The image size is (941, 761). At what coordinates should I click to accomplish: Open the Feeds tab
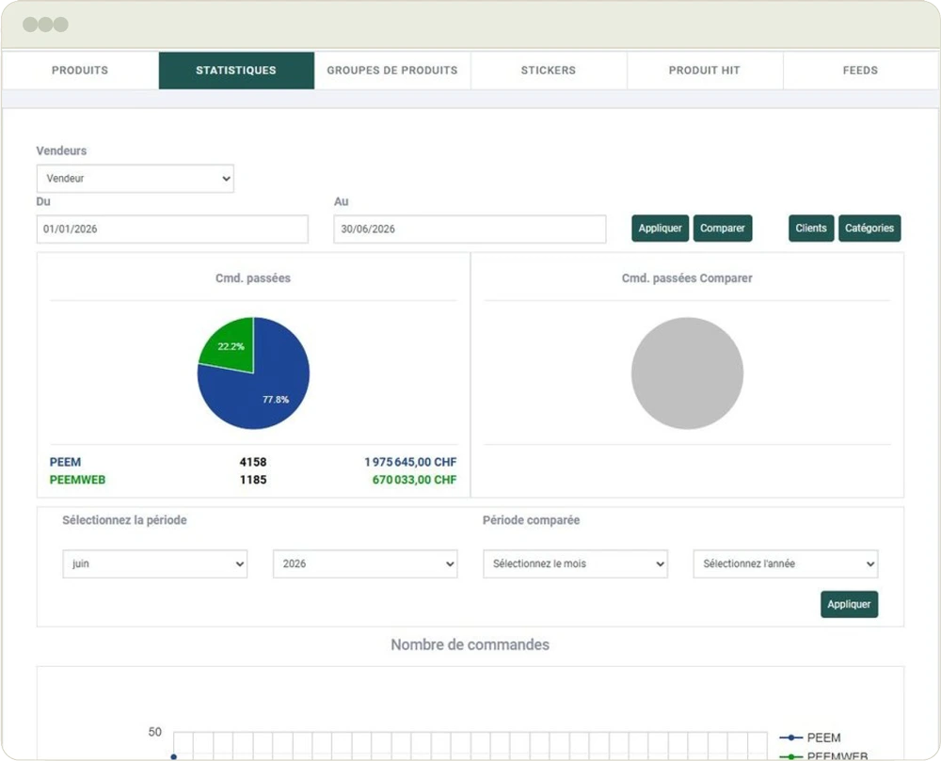(x=860, y=71)
